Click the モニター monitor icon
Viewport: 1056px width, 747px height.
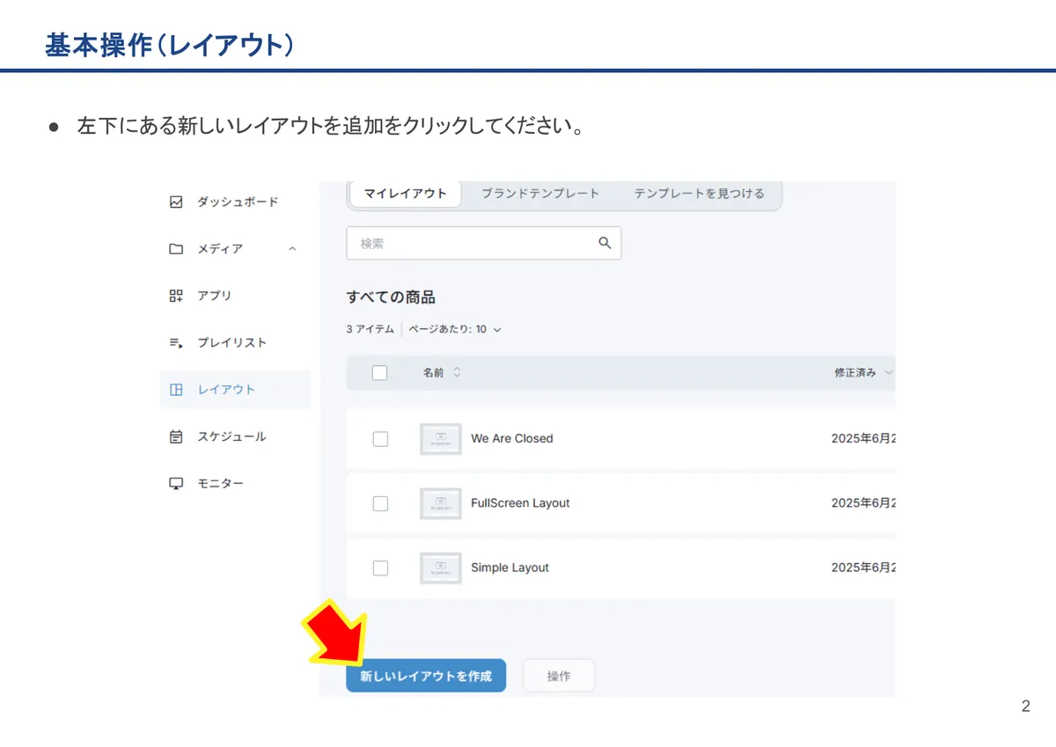(x=176, y=484)
